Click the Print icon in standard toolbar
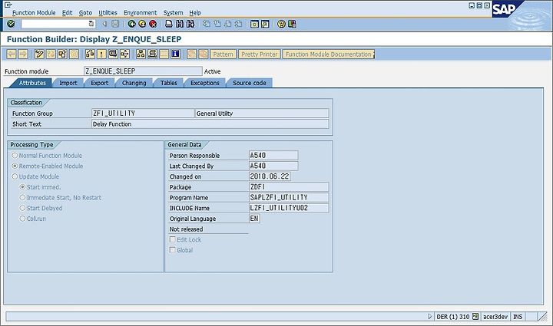 pyautogui.click(x=169, y=24)
